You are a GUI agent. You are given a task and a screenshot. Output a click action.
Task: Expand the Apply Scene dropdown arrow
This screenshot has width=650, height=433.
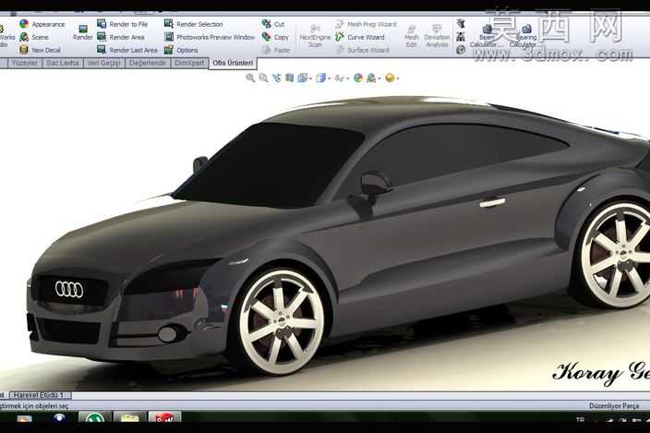(x=379, y=78)
